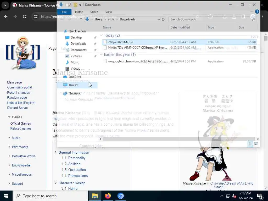Open the Official Games sidebar link

point(20,124)
